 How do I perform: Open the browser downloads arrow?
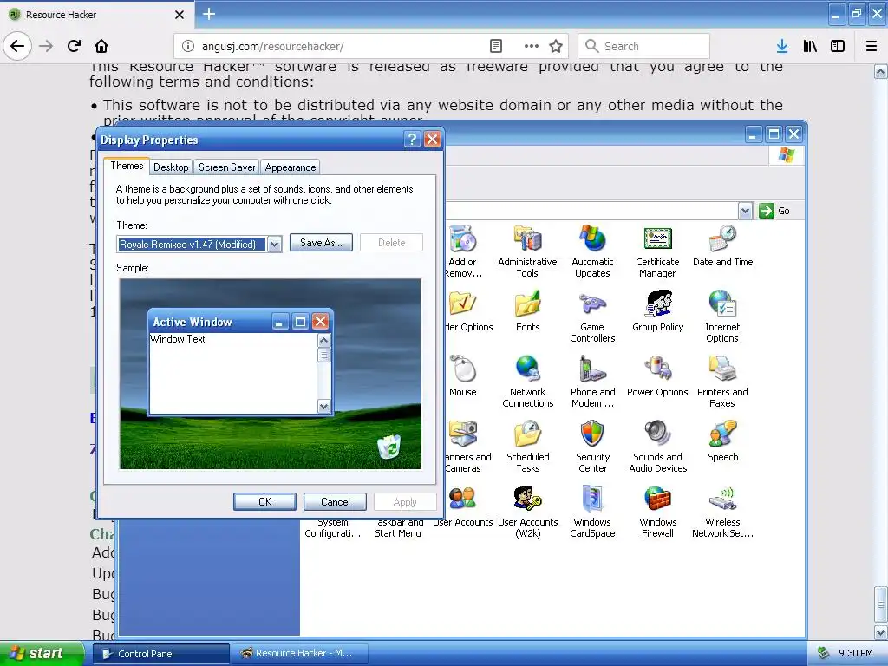tap(782, 46)
